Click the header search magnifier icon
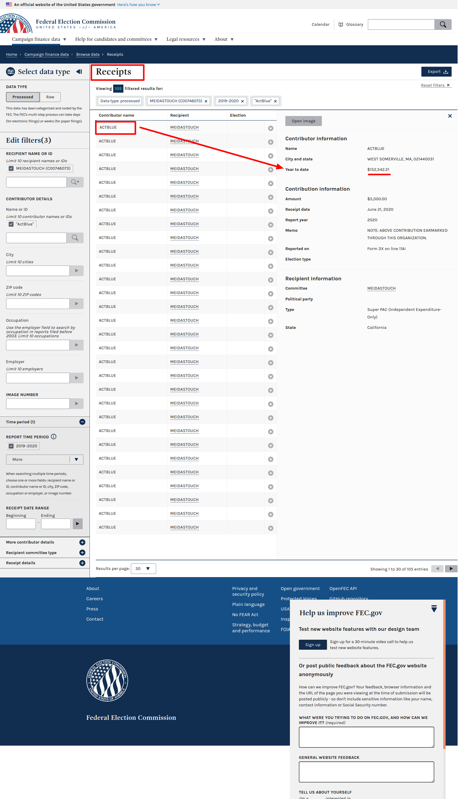The height and width of the screenshot is (799, 460). (x=443, y=24)
